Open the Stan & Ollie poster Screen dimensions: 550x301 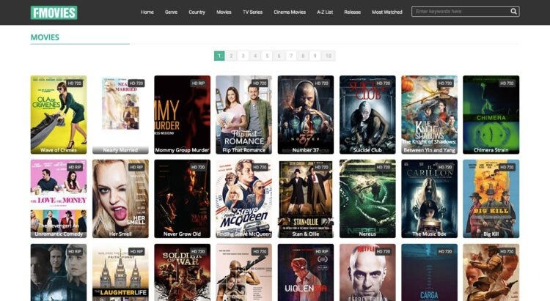[x=306, y=198]
